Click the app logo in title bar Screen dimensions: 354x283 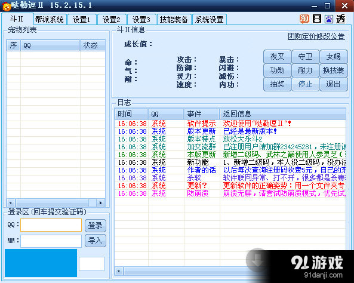point(7,6)
